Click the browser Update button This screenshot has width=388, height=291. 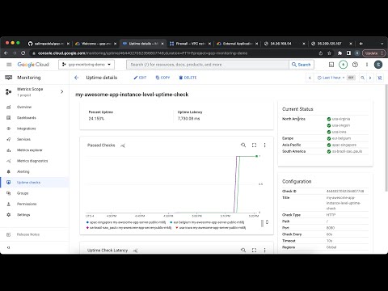[x=373, y=53]
